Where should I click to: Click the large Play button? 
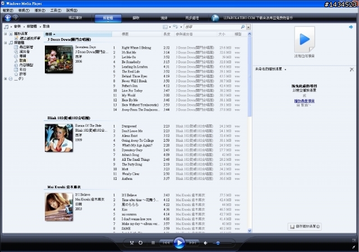point(179,243)
